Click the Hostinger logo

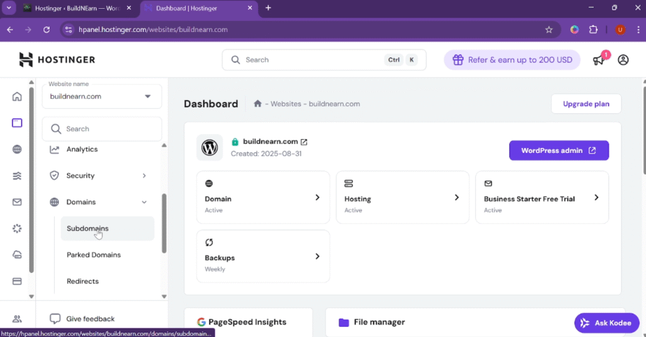pos(57,60)
